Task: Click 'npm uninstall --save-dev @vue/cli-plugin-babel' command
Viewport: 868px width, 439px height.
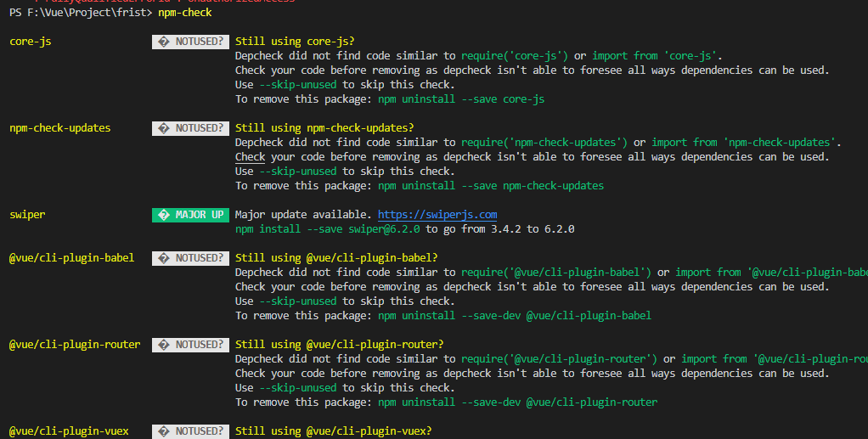Action: tap(515, 316)
